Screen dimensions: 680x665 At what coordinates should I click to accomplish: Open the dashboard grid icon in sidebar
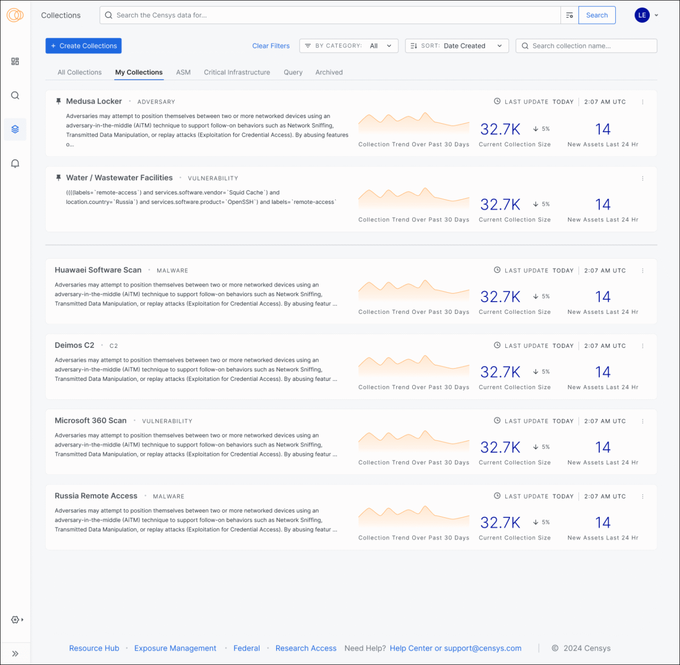[15, 62]
